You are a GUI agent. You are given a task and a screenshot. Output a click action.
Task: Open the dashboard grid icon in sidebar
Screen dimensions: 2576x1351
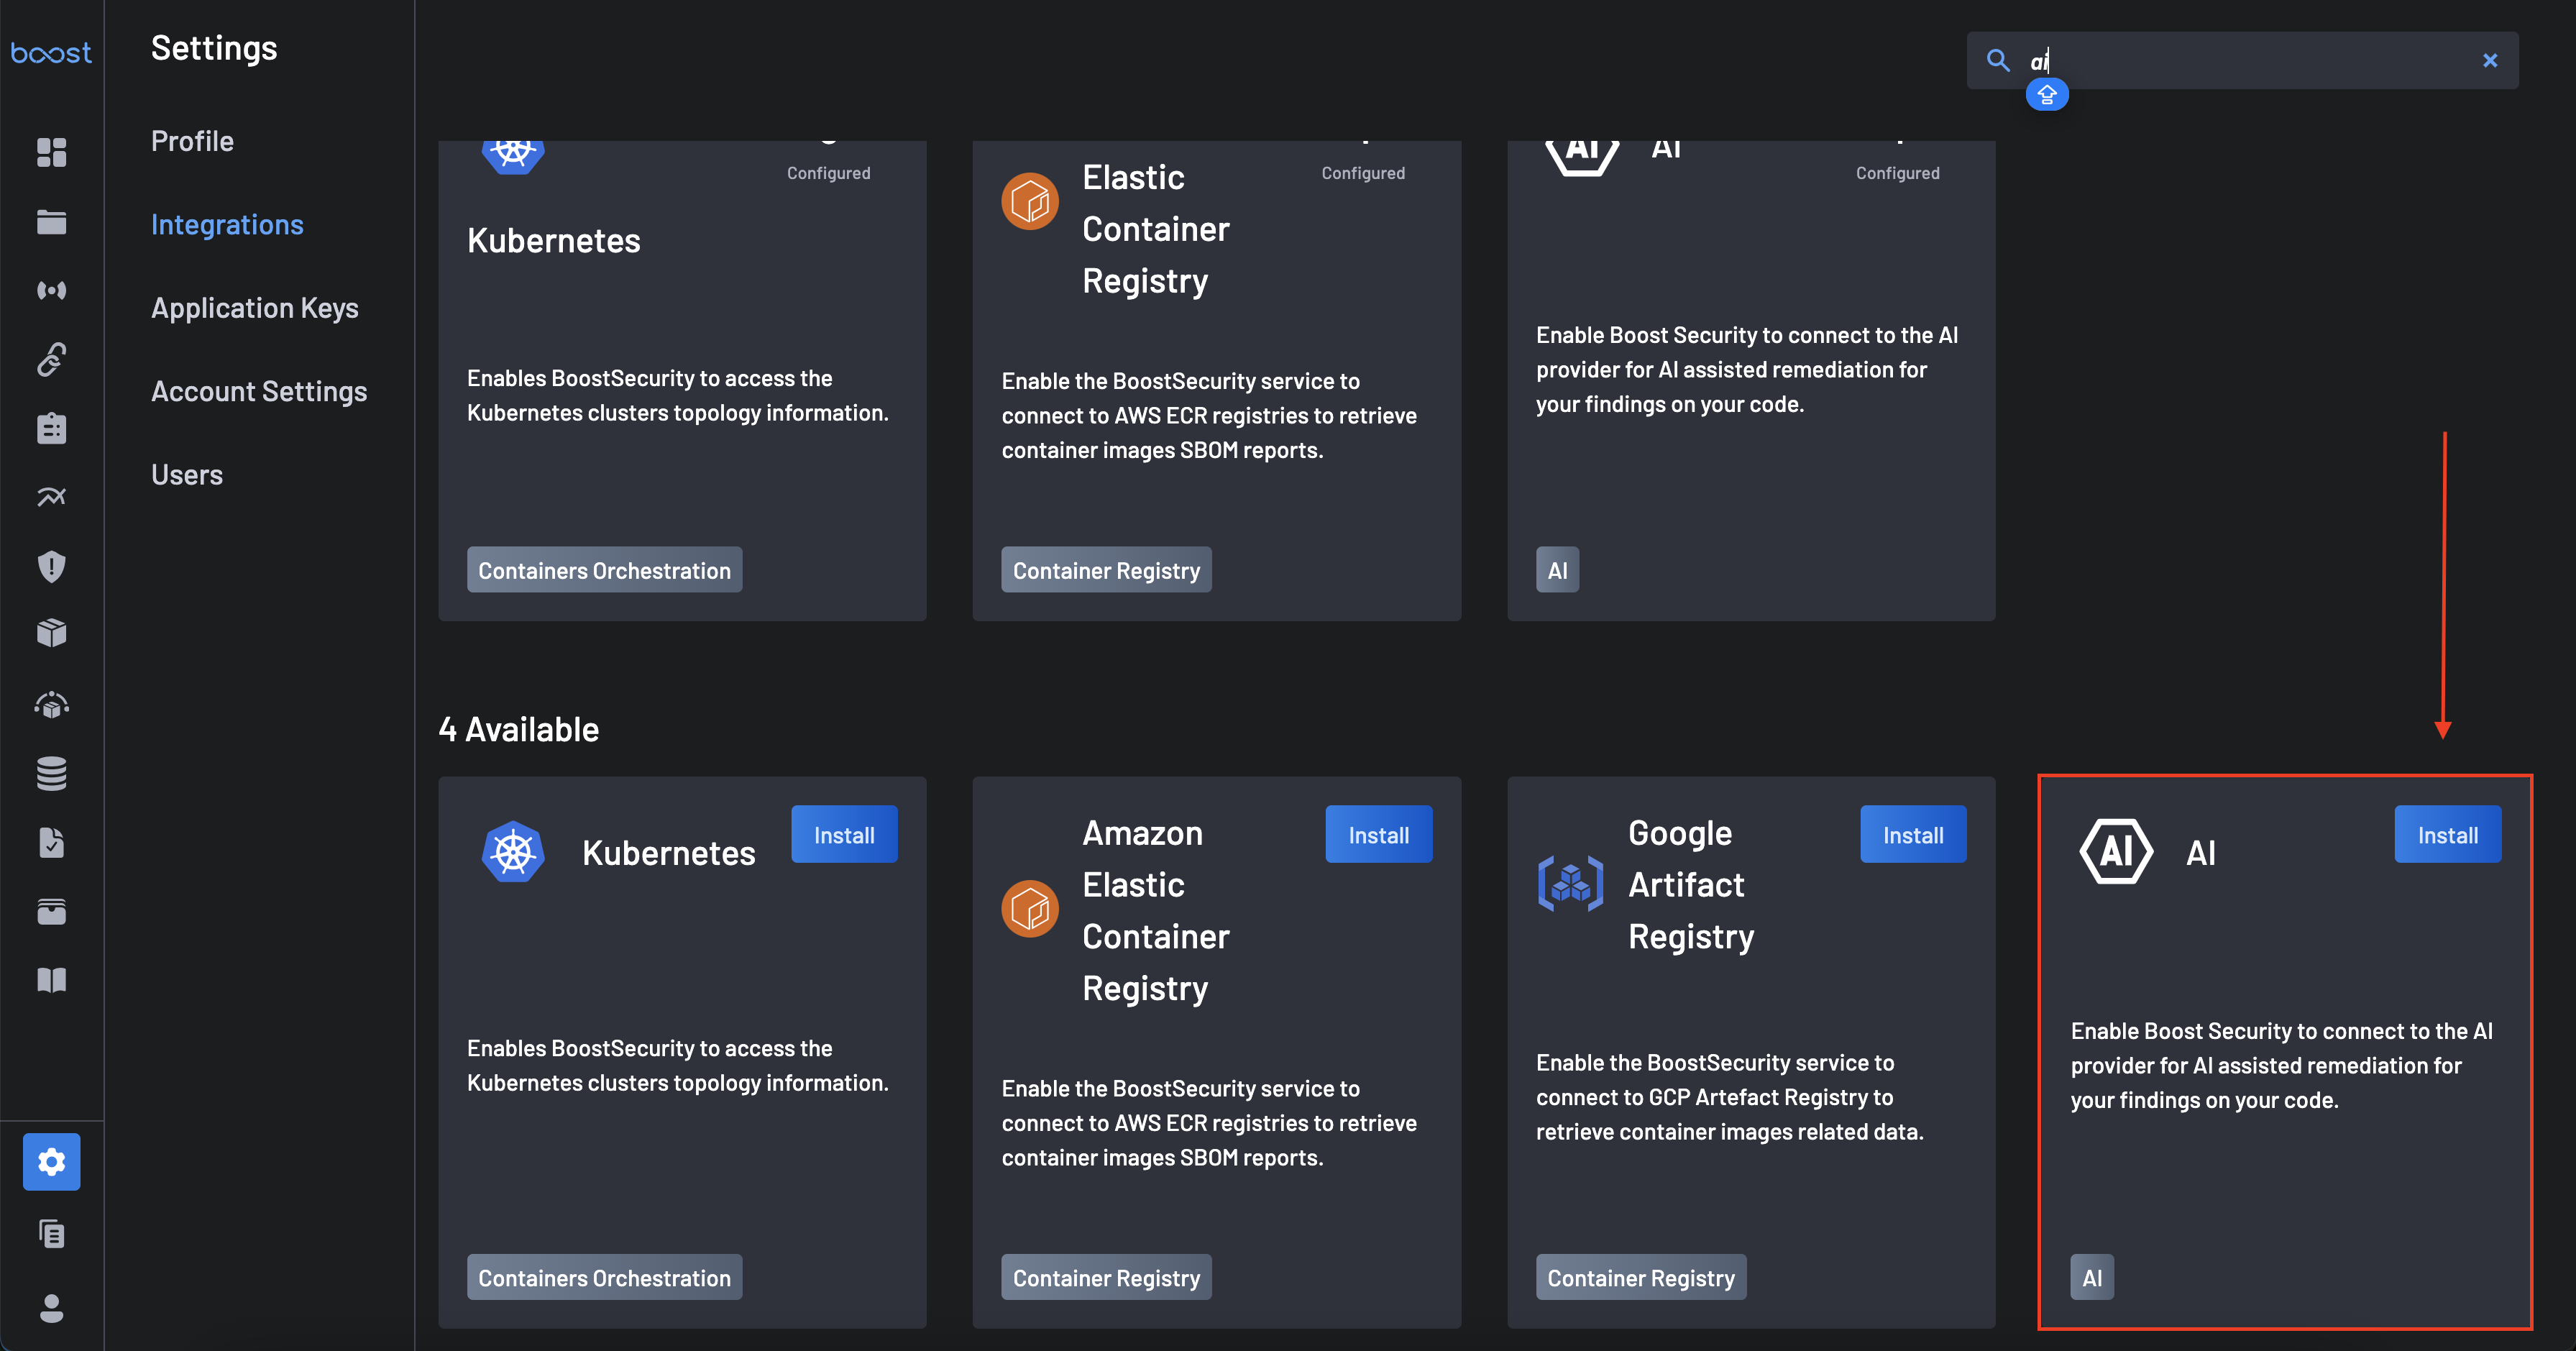51,152
